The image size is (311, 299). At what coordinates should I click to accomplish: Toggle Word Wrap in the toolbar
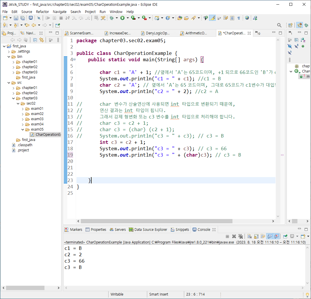coord(226,18)
